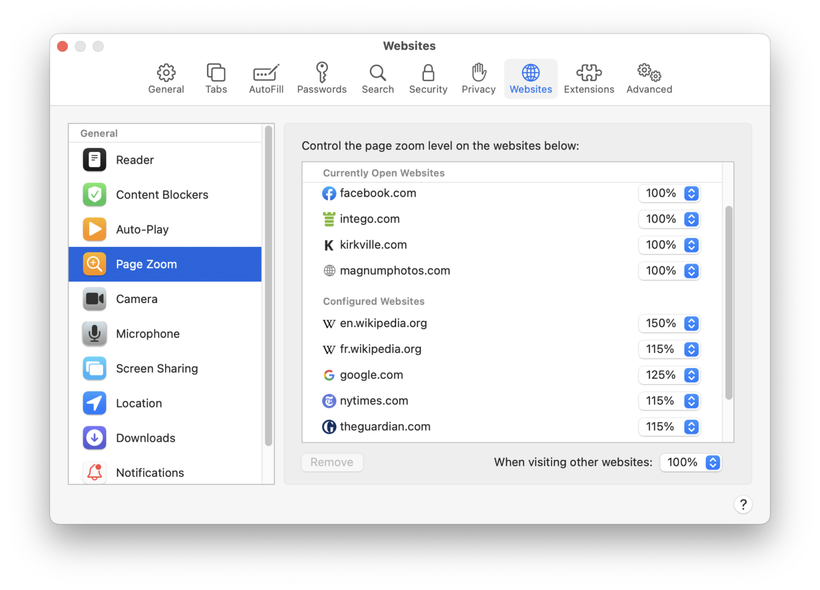Change zoom level for google.com
This screenshot has height=590, width=820.
tap(691, 375)
